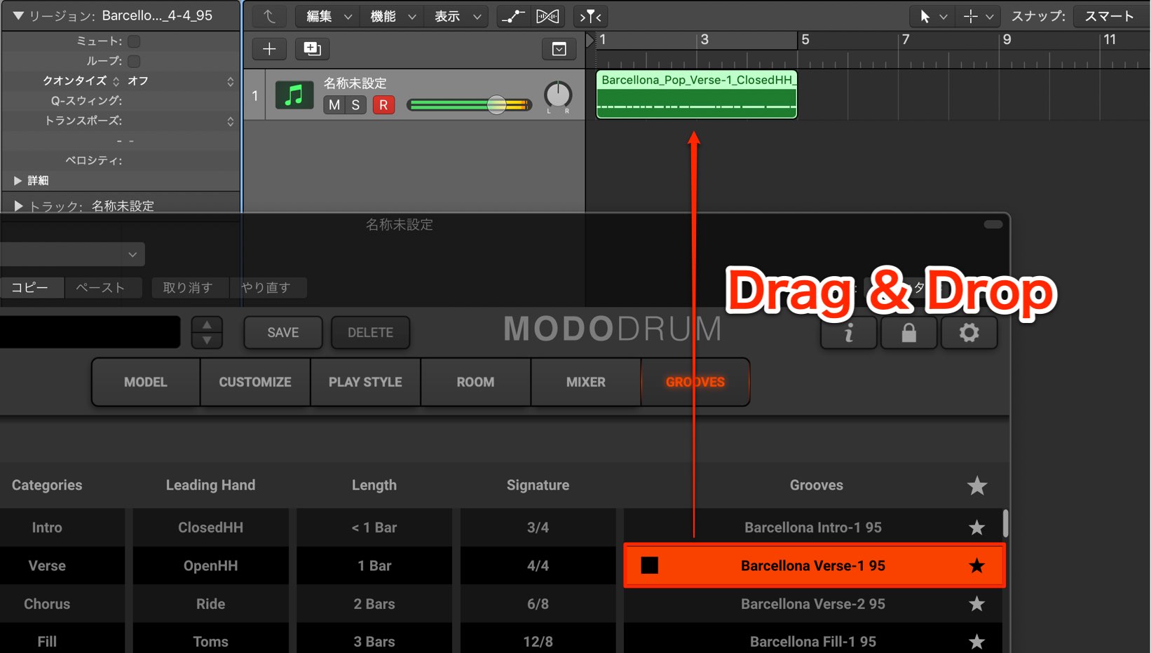Adjust the track volume fader
The image size is (1151, 653).
[496, 105]
